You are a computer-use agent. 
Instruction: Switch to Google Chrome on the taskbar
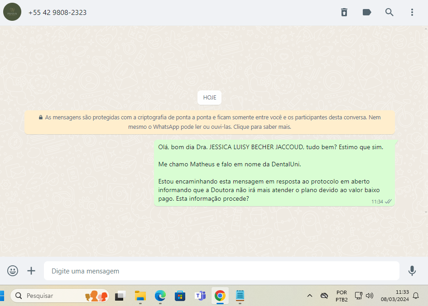coord(220,296)
